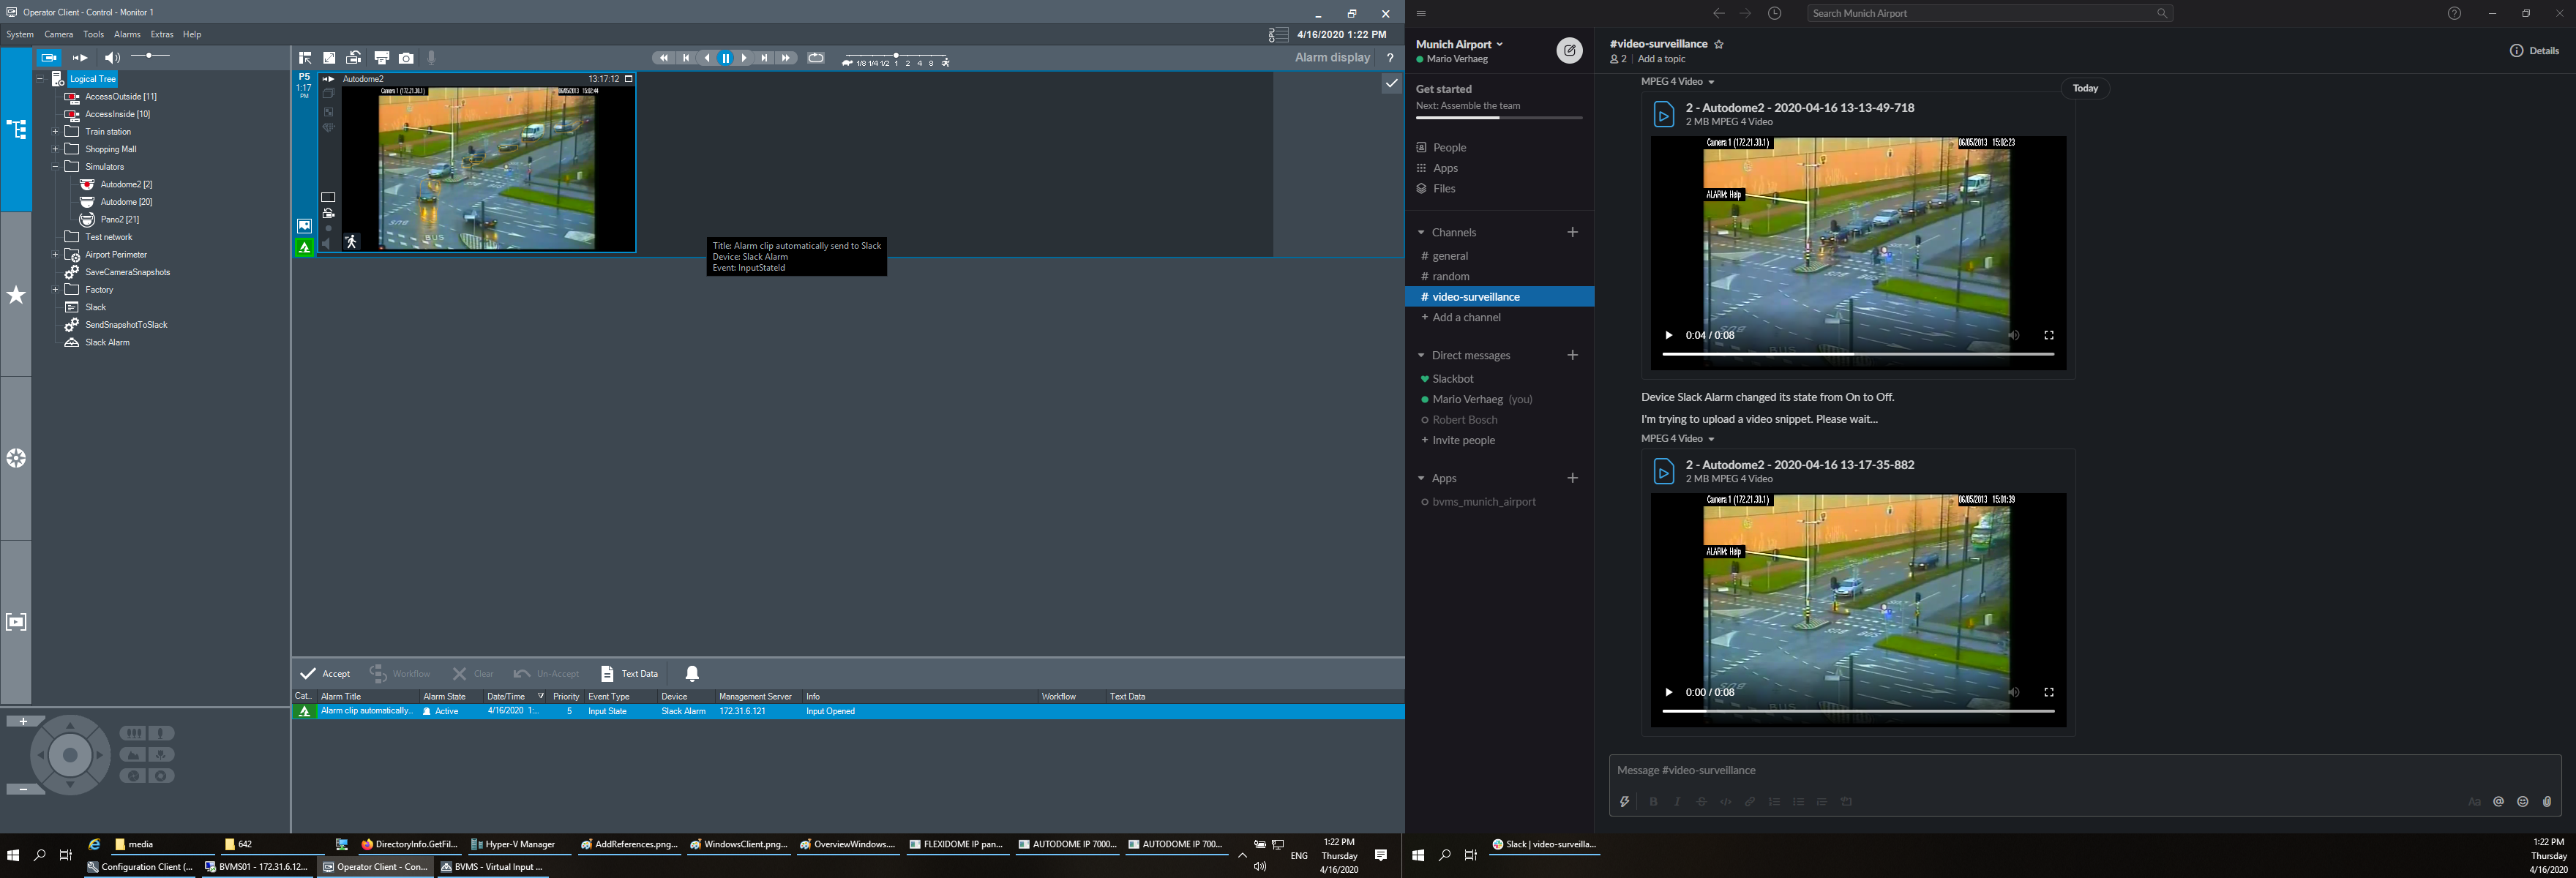Click the Accept alarm button
Screen dimensions: 2576x878
click(326, 673)
